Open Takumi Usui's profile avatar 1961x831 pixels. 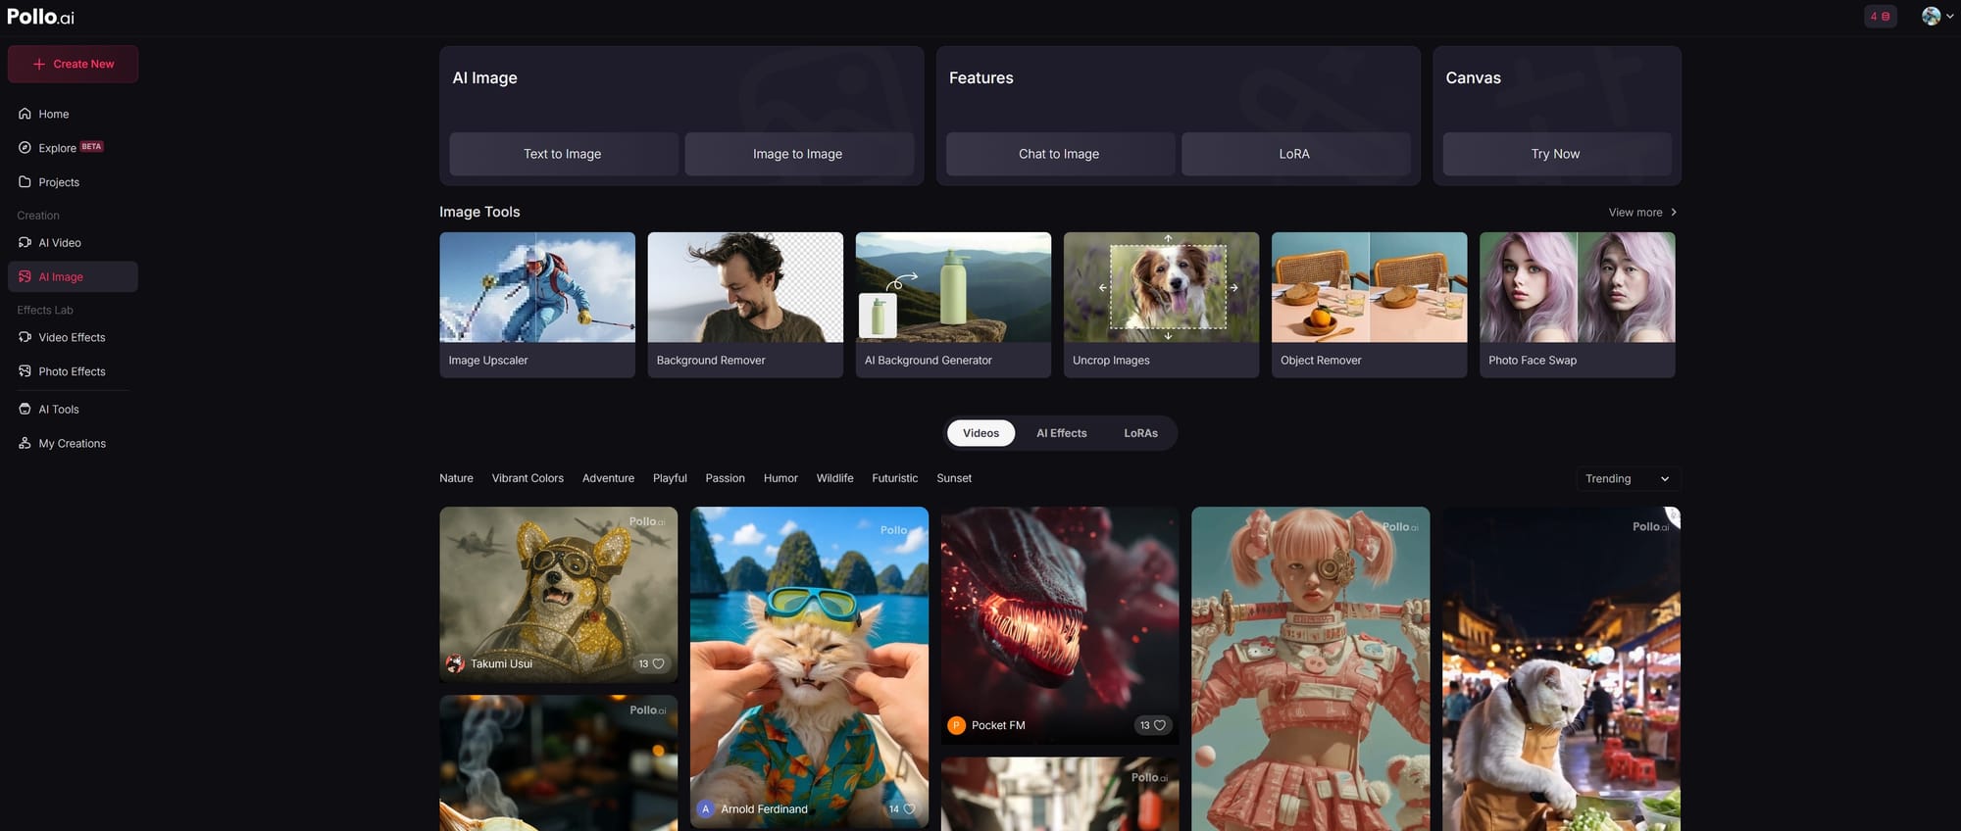455,663
